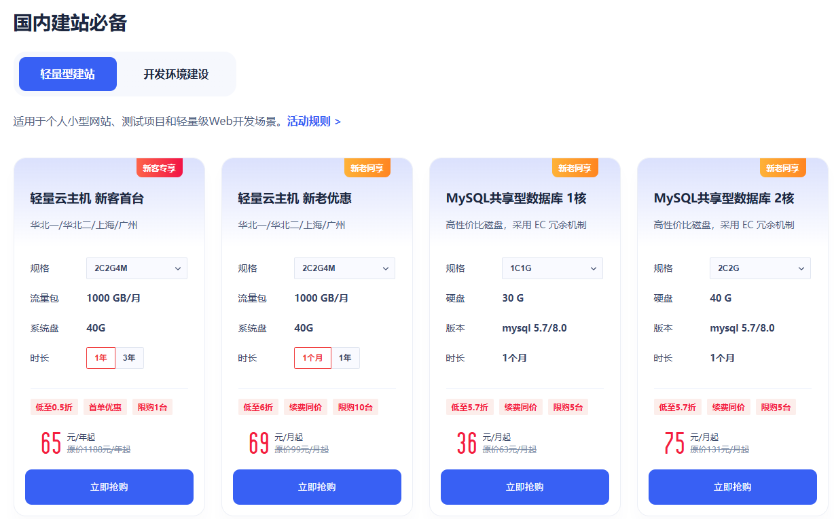Image resolution: width=834 pixels, height=519 pixels.
Task: Click 立即抢购 under MySQL共享型数据库 2核
Action: coord(733,487)
